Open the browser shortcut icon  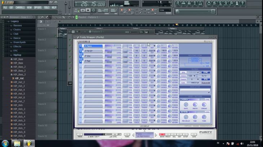tap(195, 3)
